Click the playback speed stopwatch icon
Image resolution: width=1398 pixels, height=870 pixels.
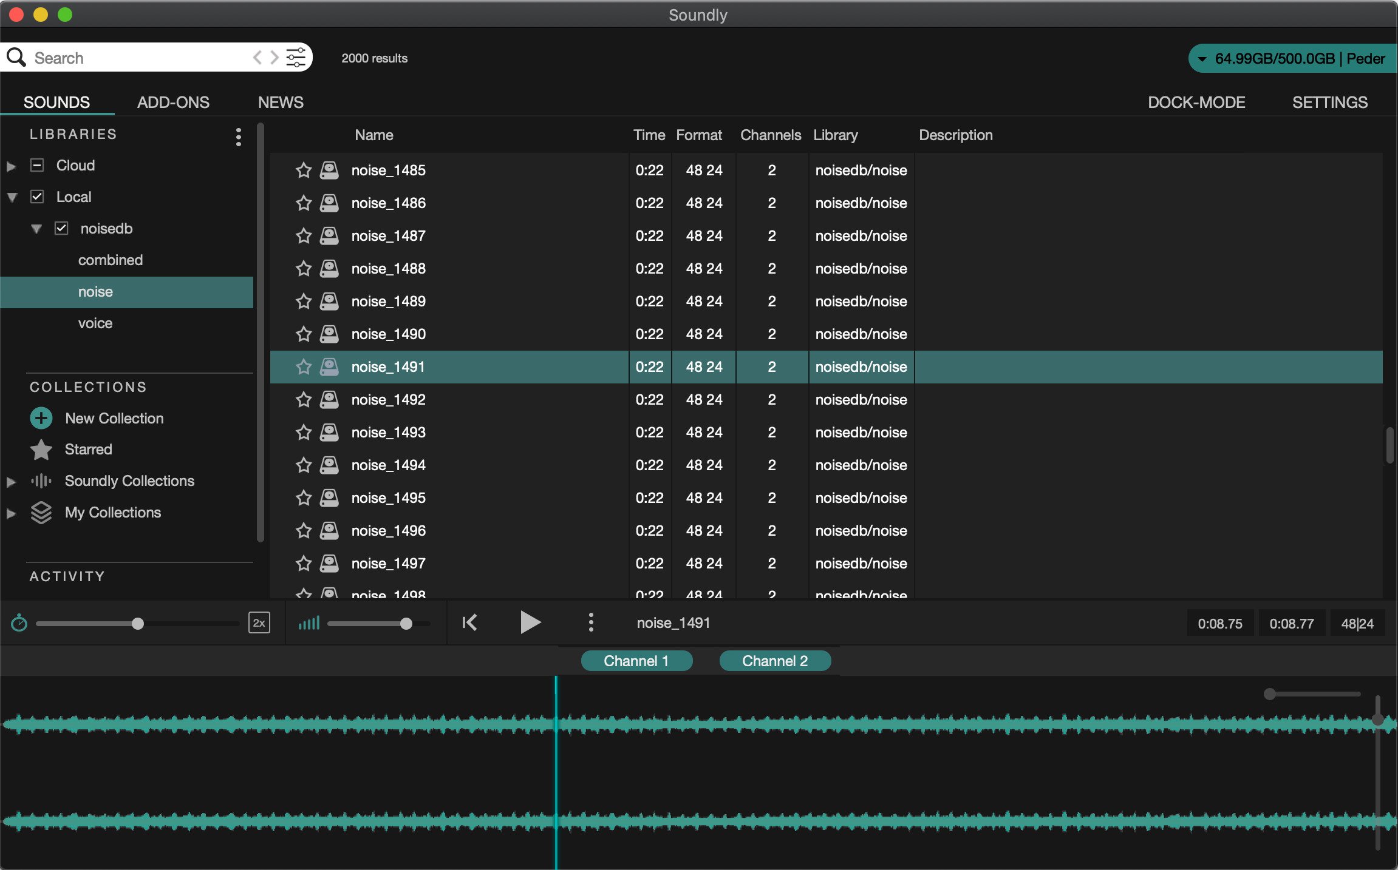pyautogui.click(x=19, y=622)
